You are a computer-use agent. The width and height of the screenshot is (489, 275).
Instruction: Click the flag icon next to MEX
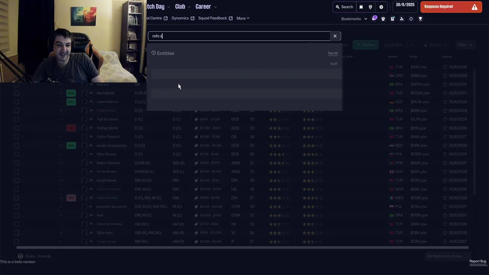click(x=392, y=198)
